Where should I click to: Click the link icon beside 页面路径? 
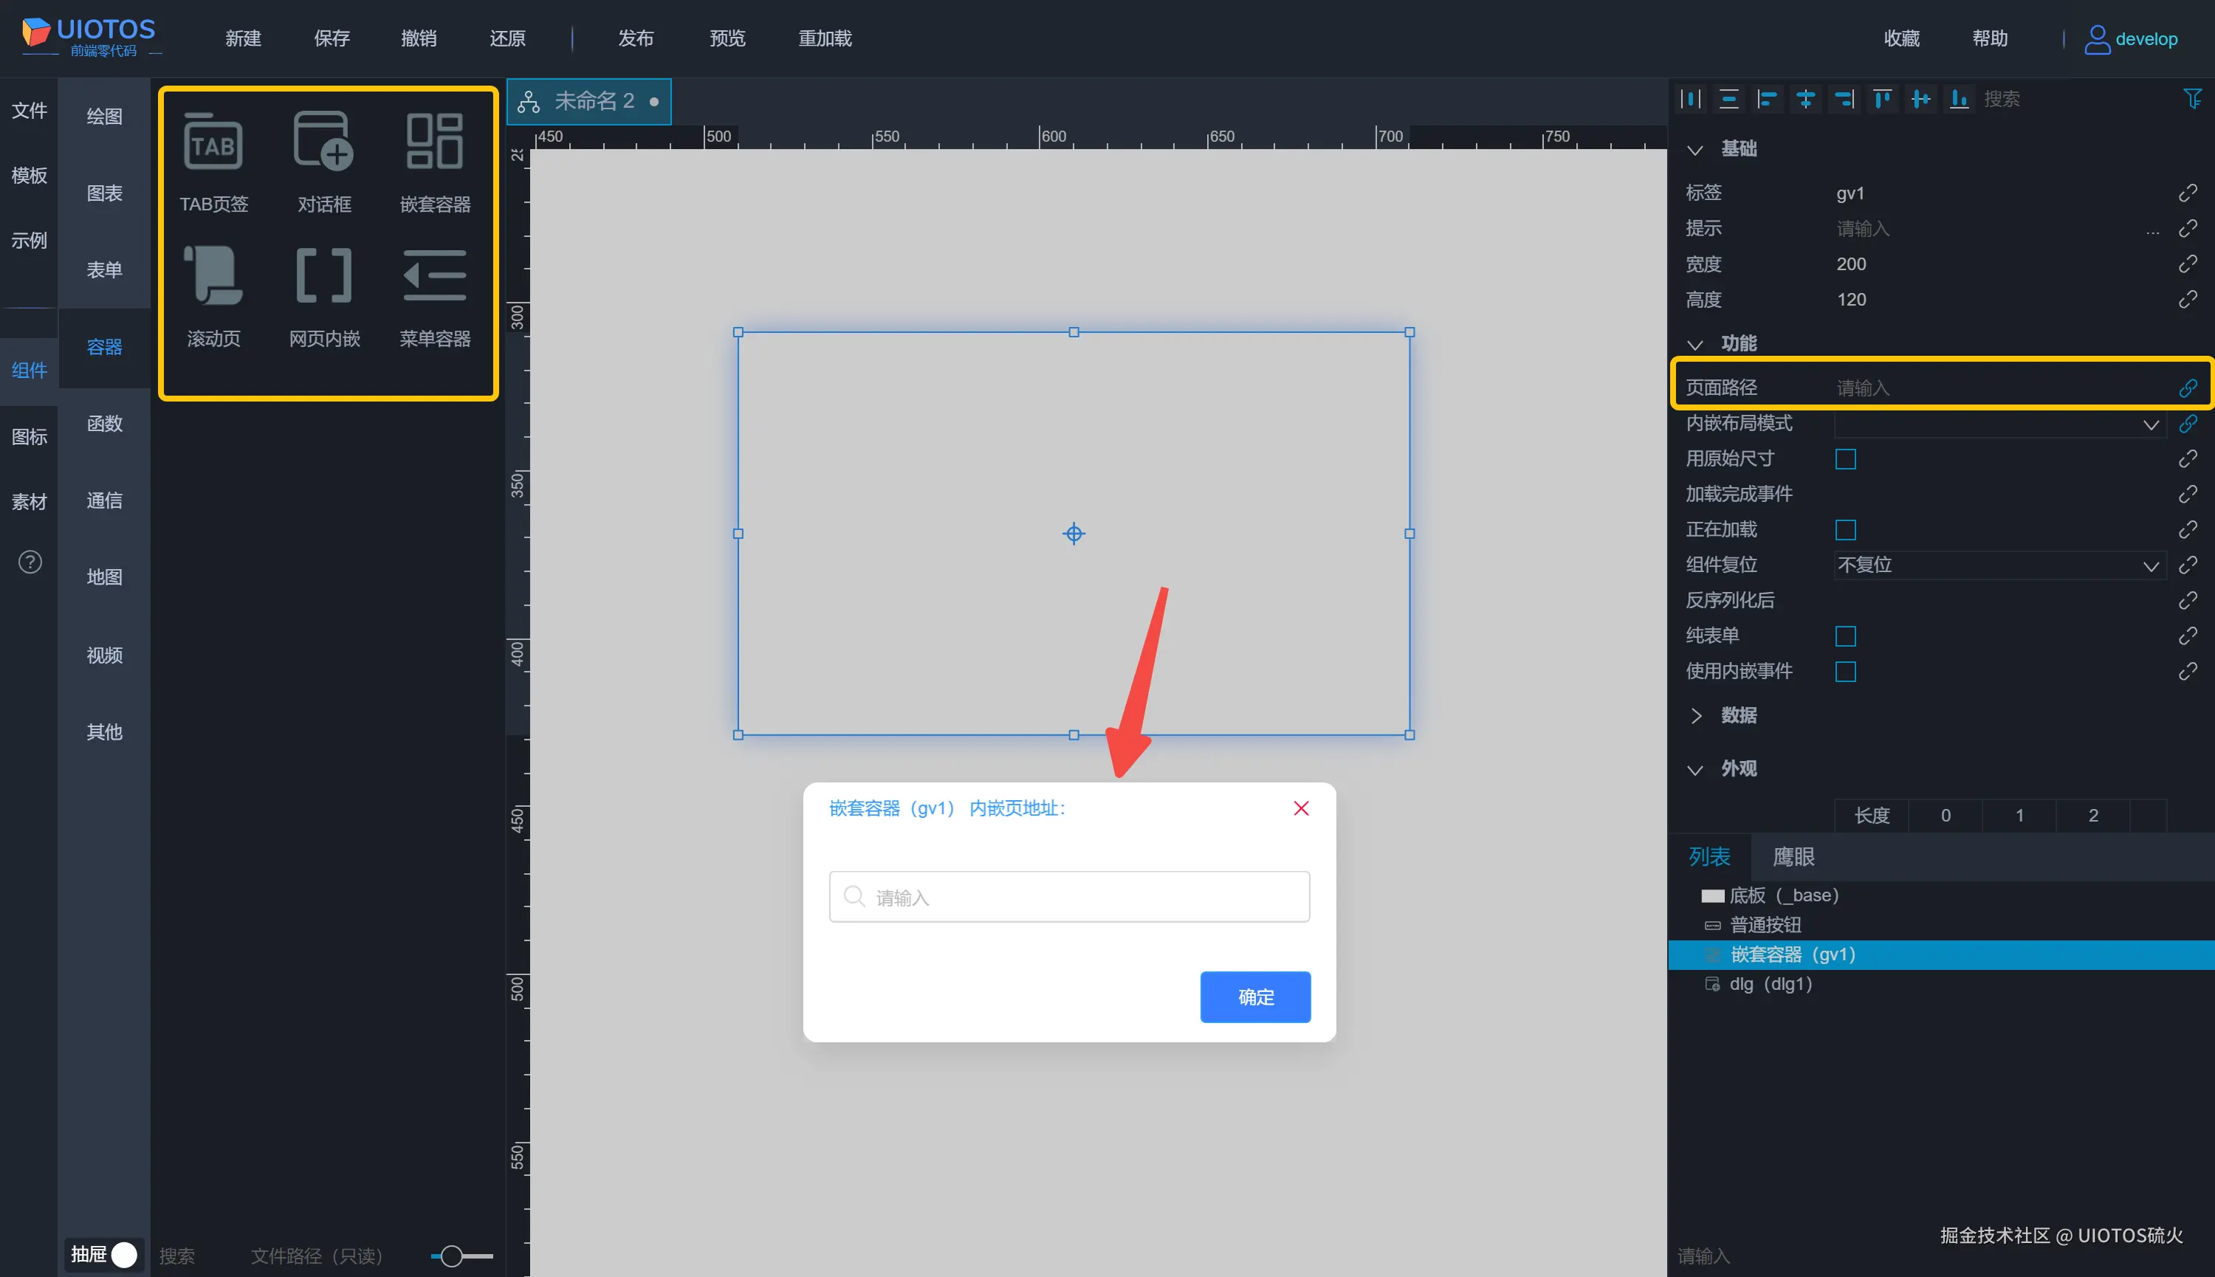[2188, 388]
